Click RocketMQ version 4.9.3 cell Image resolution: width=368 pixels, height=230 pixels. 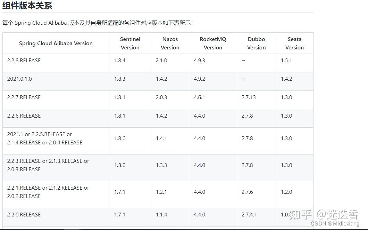[200, 61]
